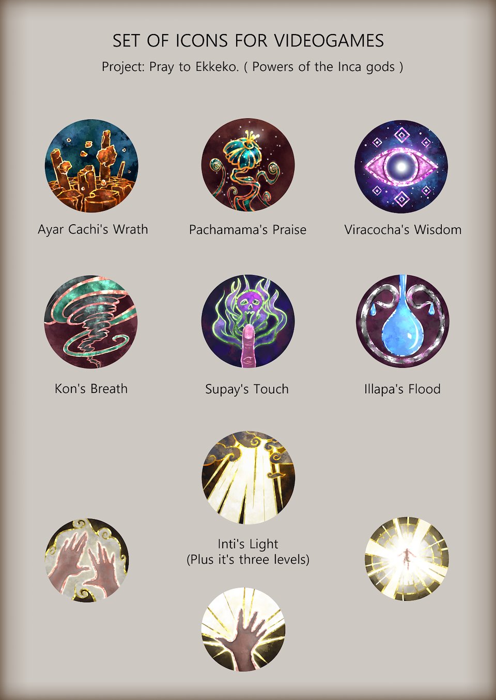Select the Pachamama's Praise flower icon
Screen dimensions: 496x700
(248, 166)
